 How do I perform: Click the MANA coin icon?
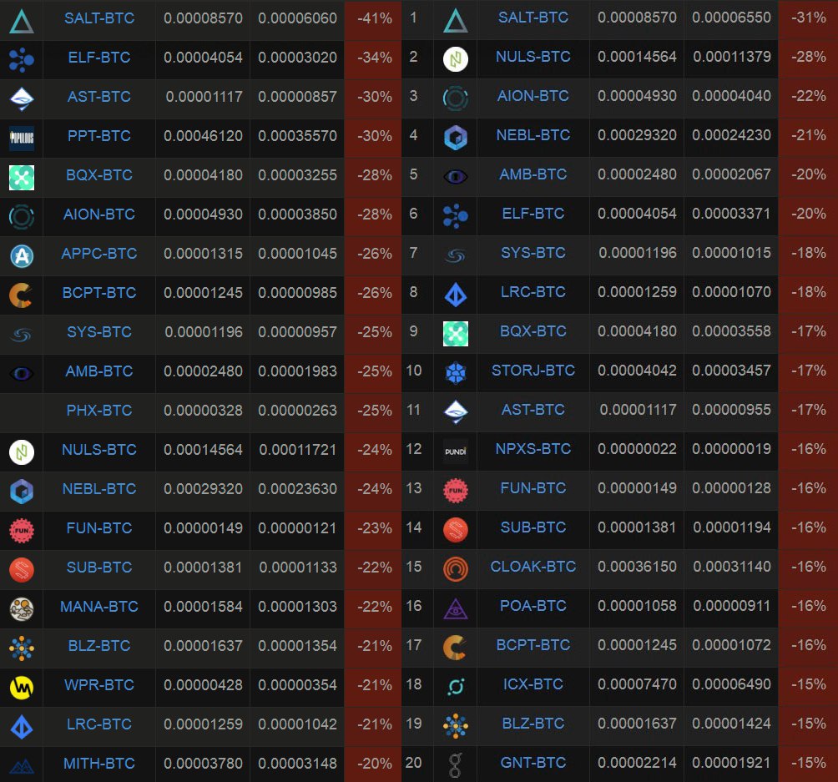pyautogui.click(x=22, y=608)
